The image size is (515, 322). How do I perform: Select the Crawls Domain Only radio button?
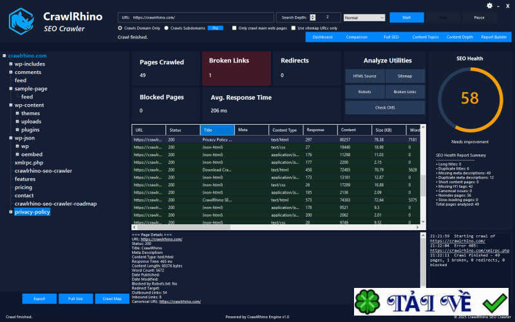click(120, 28)
